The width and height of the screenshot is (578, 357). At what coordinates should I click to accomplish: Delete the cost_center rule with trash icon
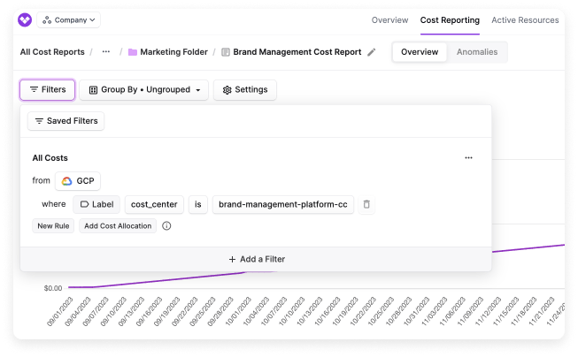[366, 204]
